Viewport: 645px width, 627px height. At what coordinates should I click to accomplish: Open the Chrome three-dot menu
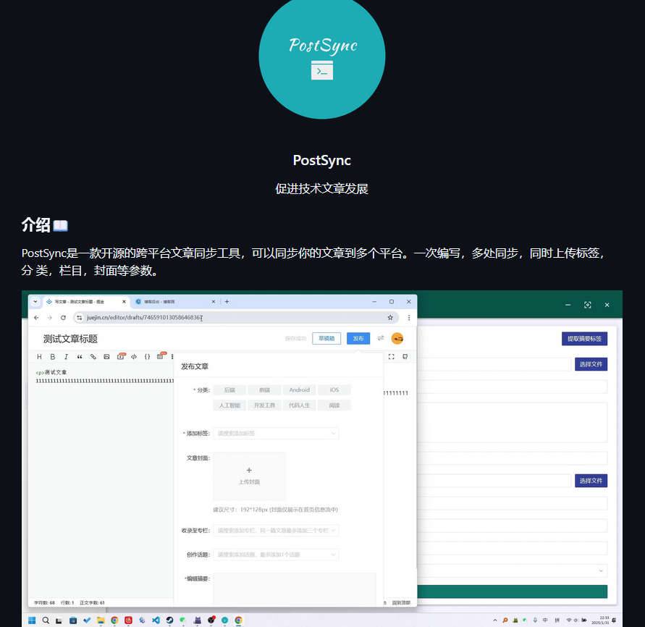[x=409, y=318]
